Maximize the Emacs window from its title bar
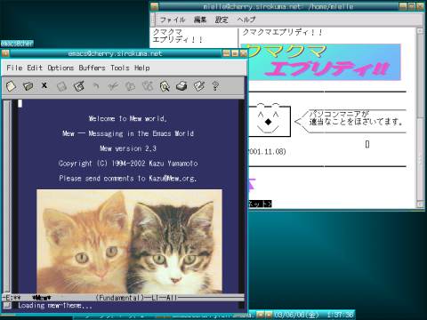The height and width of the screenshot is (320, 427). click(x=235, y=53)
